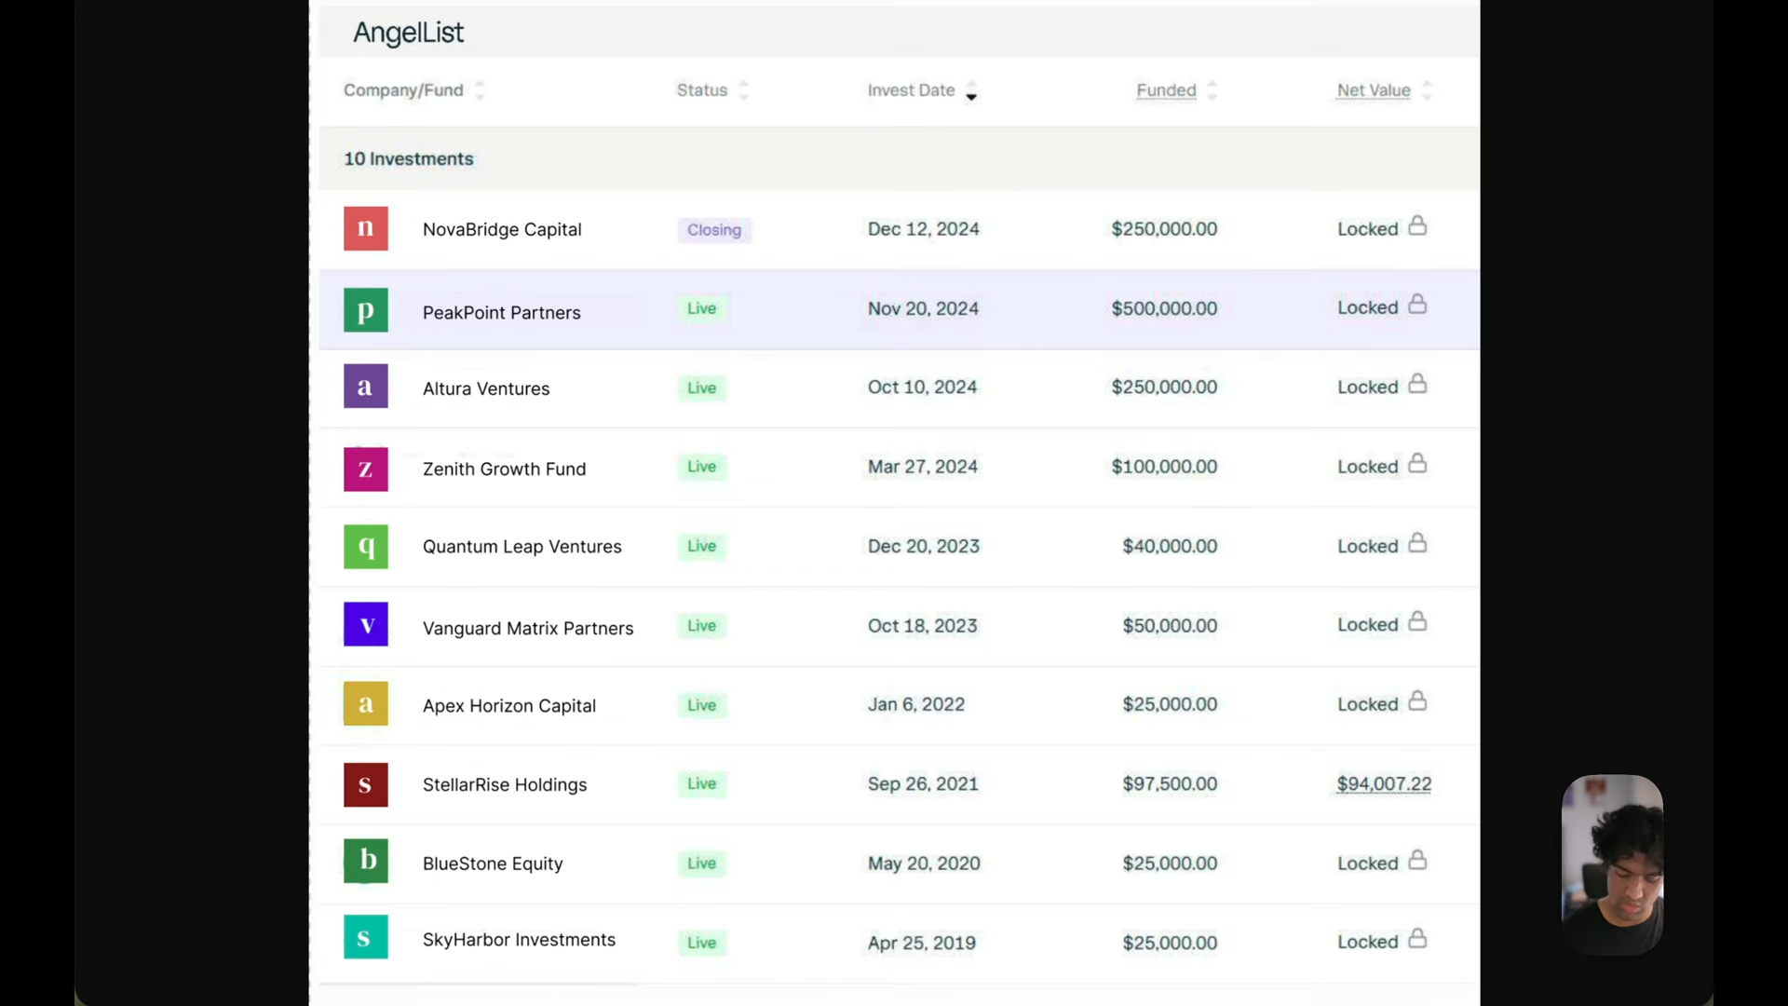The image size is (1788, 1006).
Task: Select the Altura Ventures company name
Action: [485, 388]
